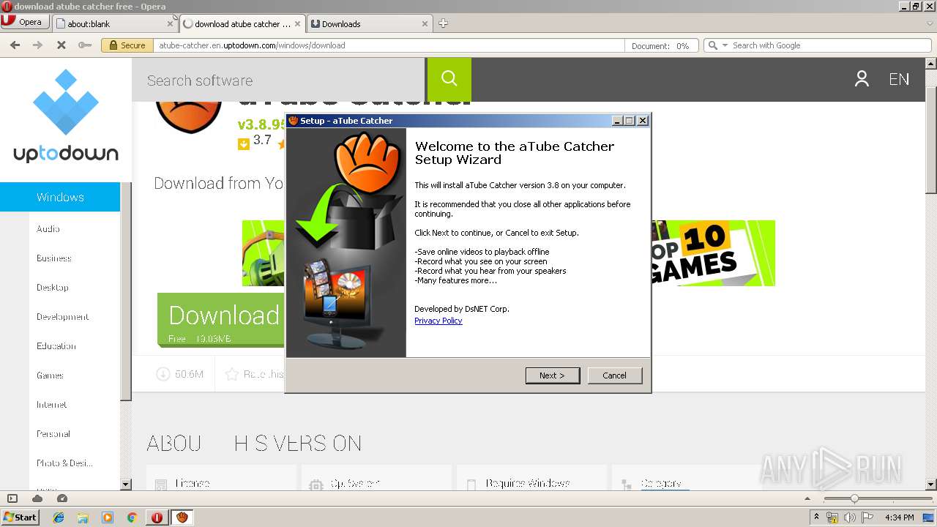This screenshot has height=527, width=937.
Task: Click the Secure padlock badge
Action: (x=127, y=45)
